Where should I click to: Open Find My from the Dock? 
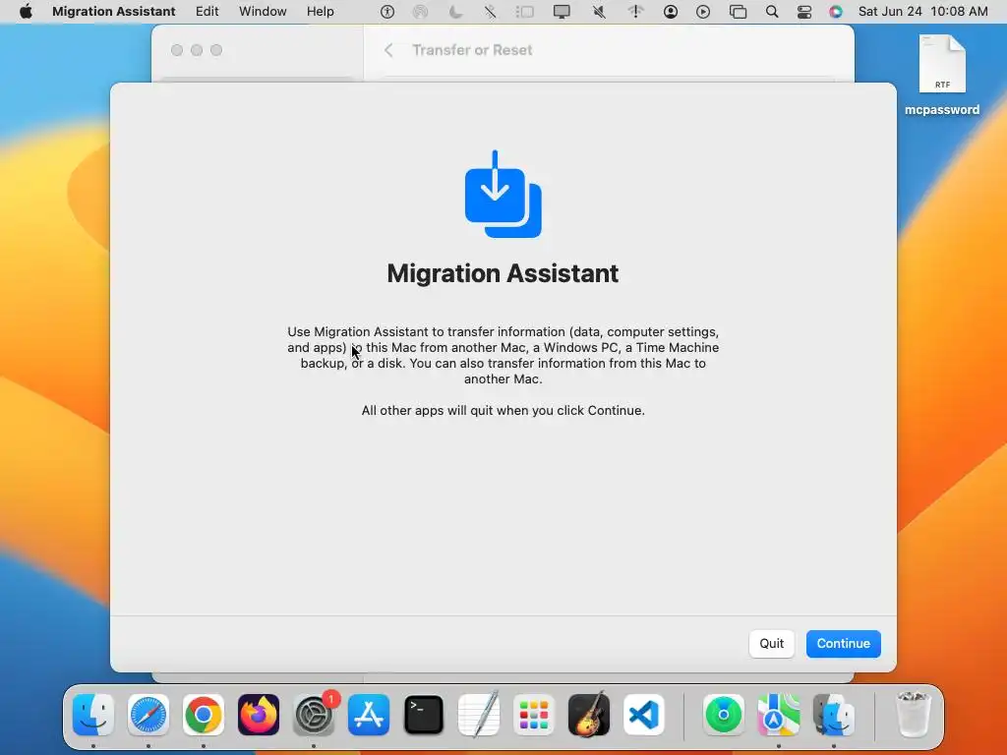[x=724, y=715]
